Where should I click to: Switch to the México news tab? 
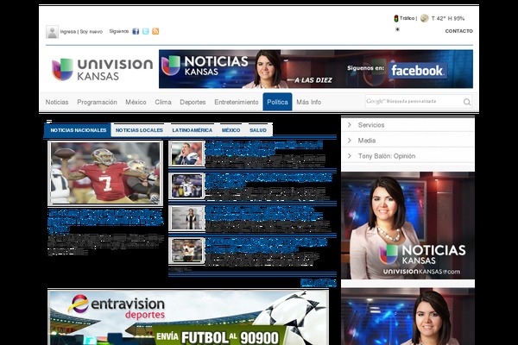pos(231,130)
